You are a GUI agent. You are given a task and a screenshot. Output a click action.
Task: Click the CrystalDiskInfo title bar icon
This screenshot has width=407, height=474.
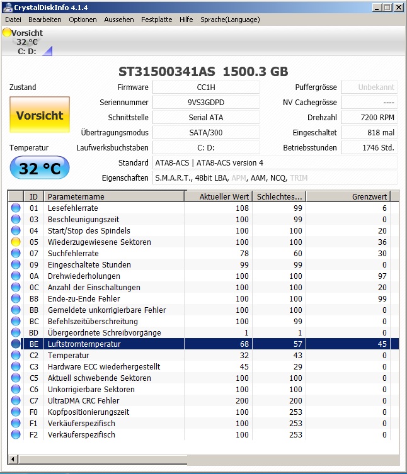(x=8, y=8)
